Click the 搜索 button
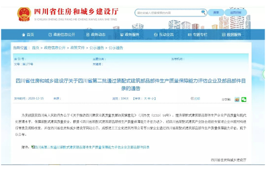The width and height of the screenshot is (266, 171). point(216,13)
